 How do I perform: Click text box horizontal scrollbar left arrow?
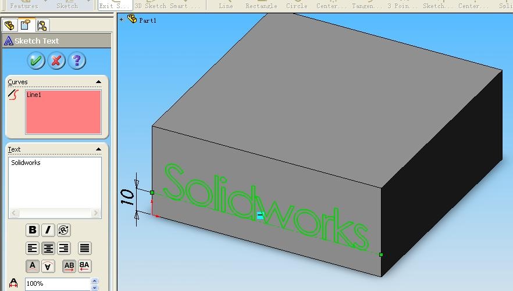pyautogui.click(x=14, y=213)
